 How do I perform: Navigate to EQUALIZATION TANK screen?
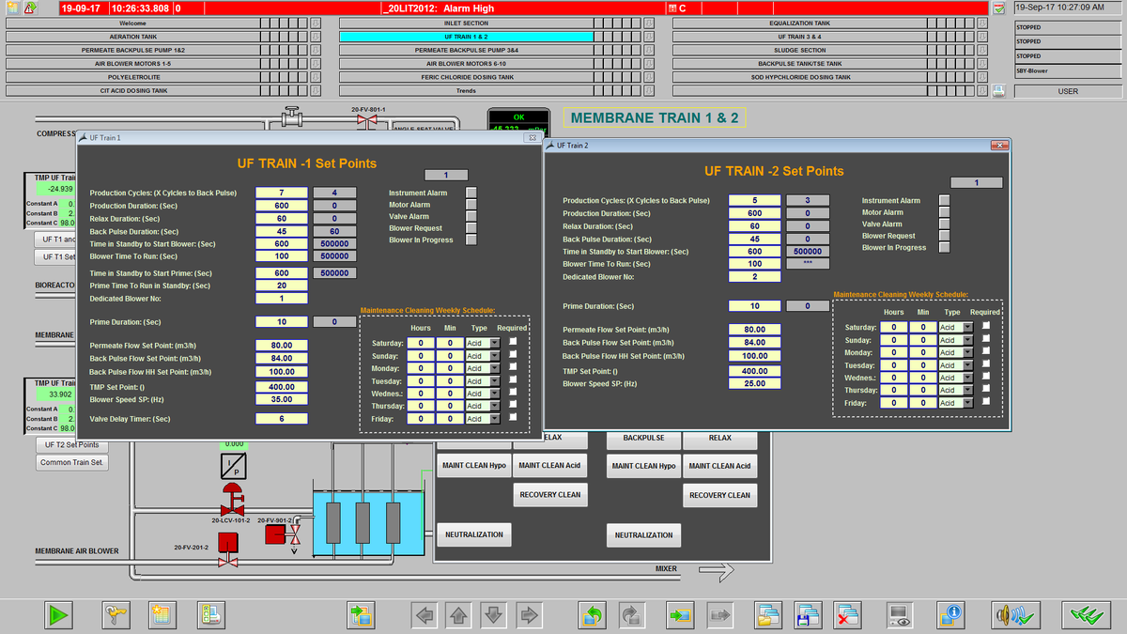click(799, 23)
